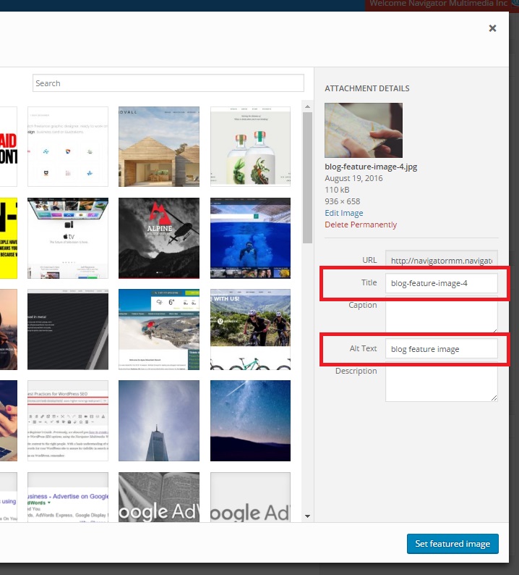Select the underwater diver website thumbnail
Image resolution: width=519 pixels, height=575 pixels.
(250, 238)
